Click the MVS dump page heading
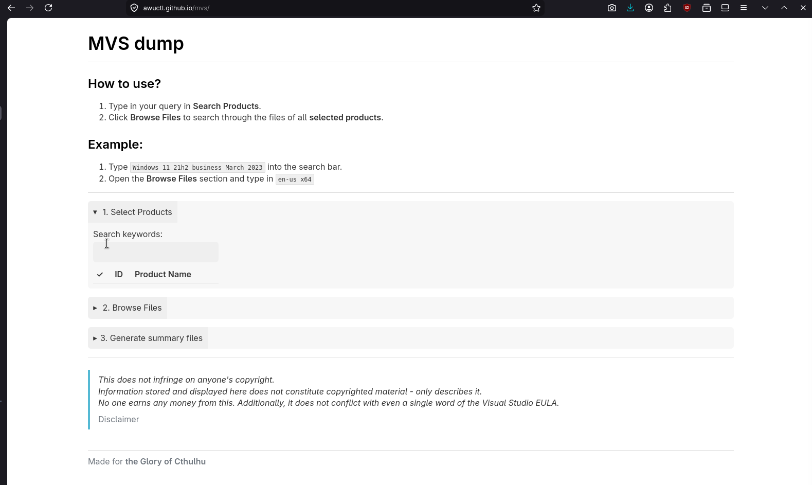The width and height of the screenshot is (812, 485). click(136, 43)
